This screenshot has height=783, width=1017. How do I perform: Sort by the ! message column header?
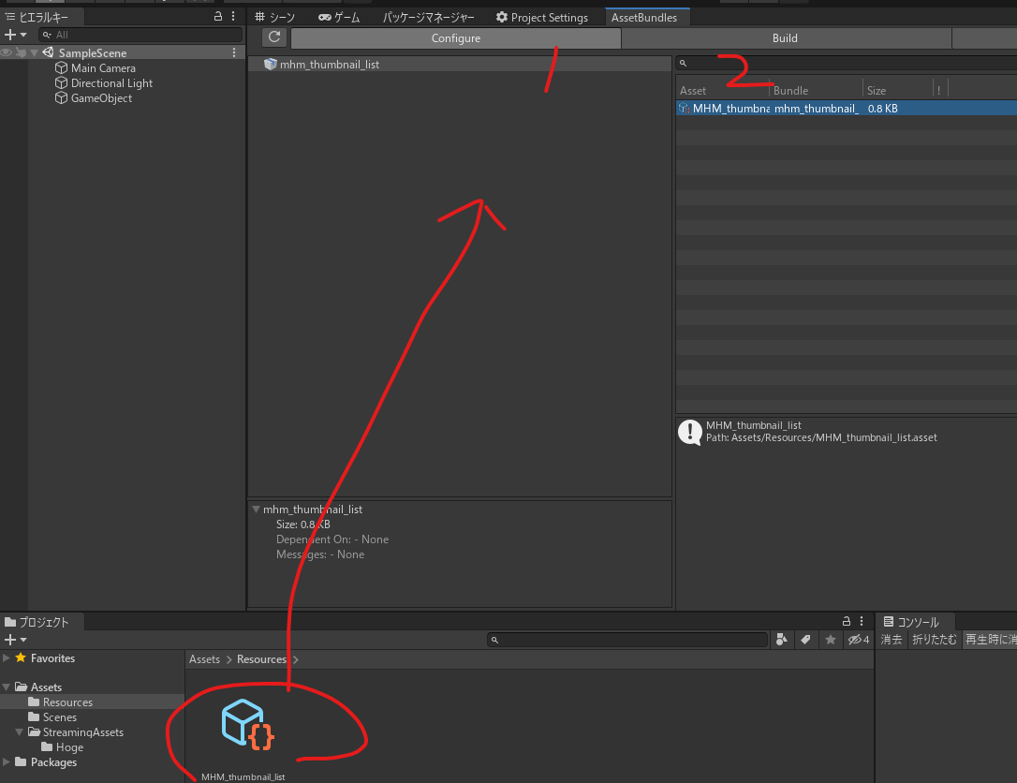click(x=939, y=90)
